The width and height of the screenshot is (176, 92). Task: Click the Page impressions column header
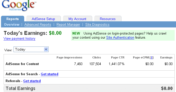click(x=69, y=57)
